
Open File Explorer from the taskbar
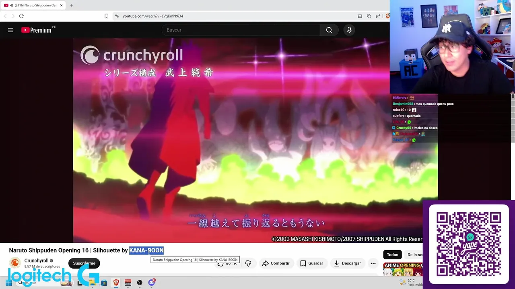[x=92, y=283]
